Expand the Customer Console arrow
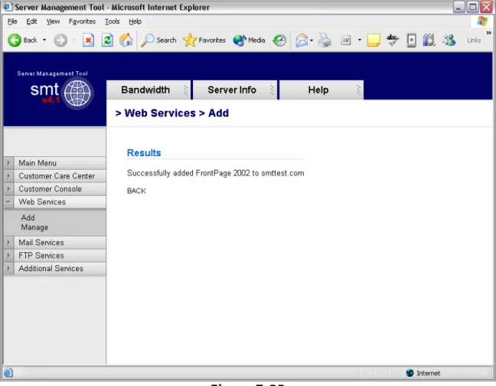Screen dimensions: 496x386 pyautogui.click(x=9, y=189)
